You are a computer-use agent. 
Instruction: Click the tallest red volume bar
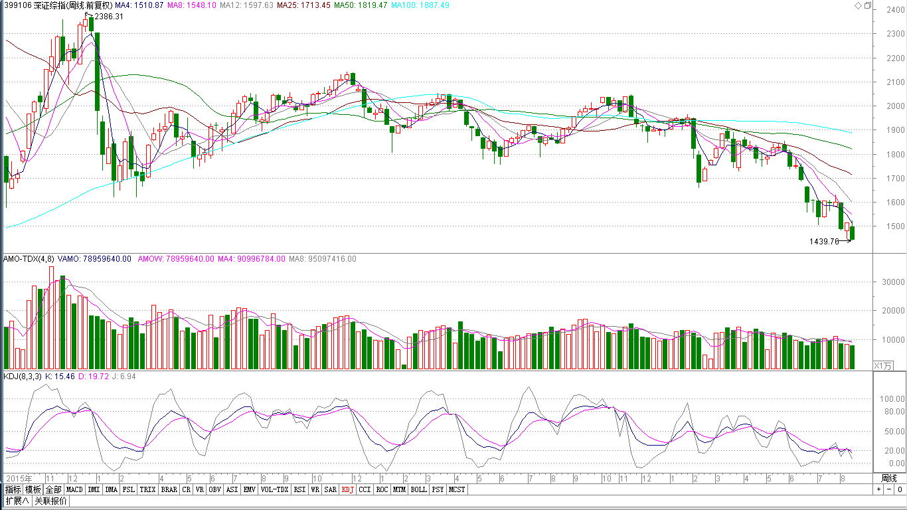coord(51,317)
